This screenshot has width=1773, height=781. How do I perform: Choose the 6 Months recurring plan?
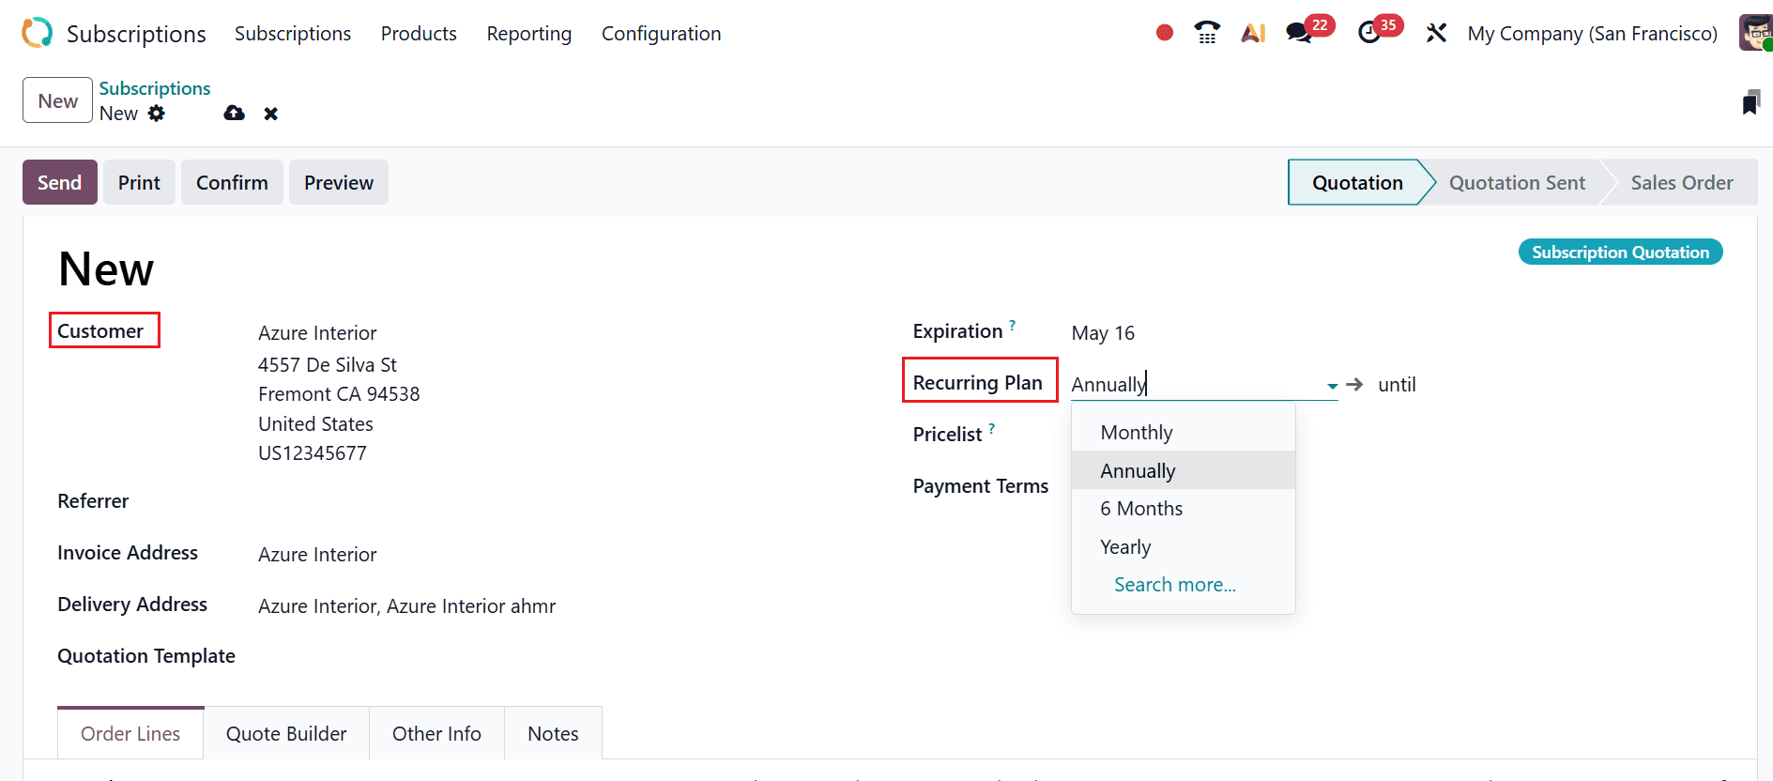click(1184, 509)
